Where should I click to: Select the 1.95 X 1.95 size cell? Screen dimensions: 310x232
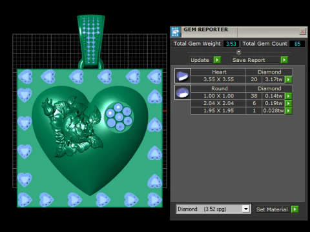pos(218,111)
